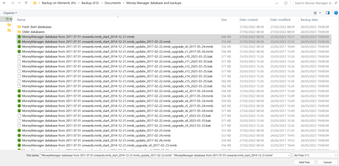Select upgrade_v13_2023-03-25.bak file name

(117, 71)
